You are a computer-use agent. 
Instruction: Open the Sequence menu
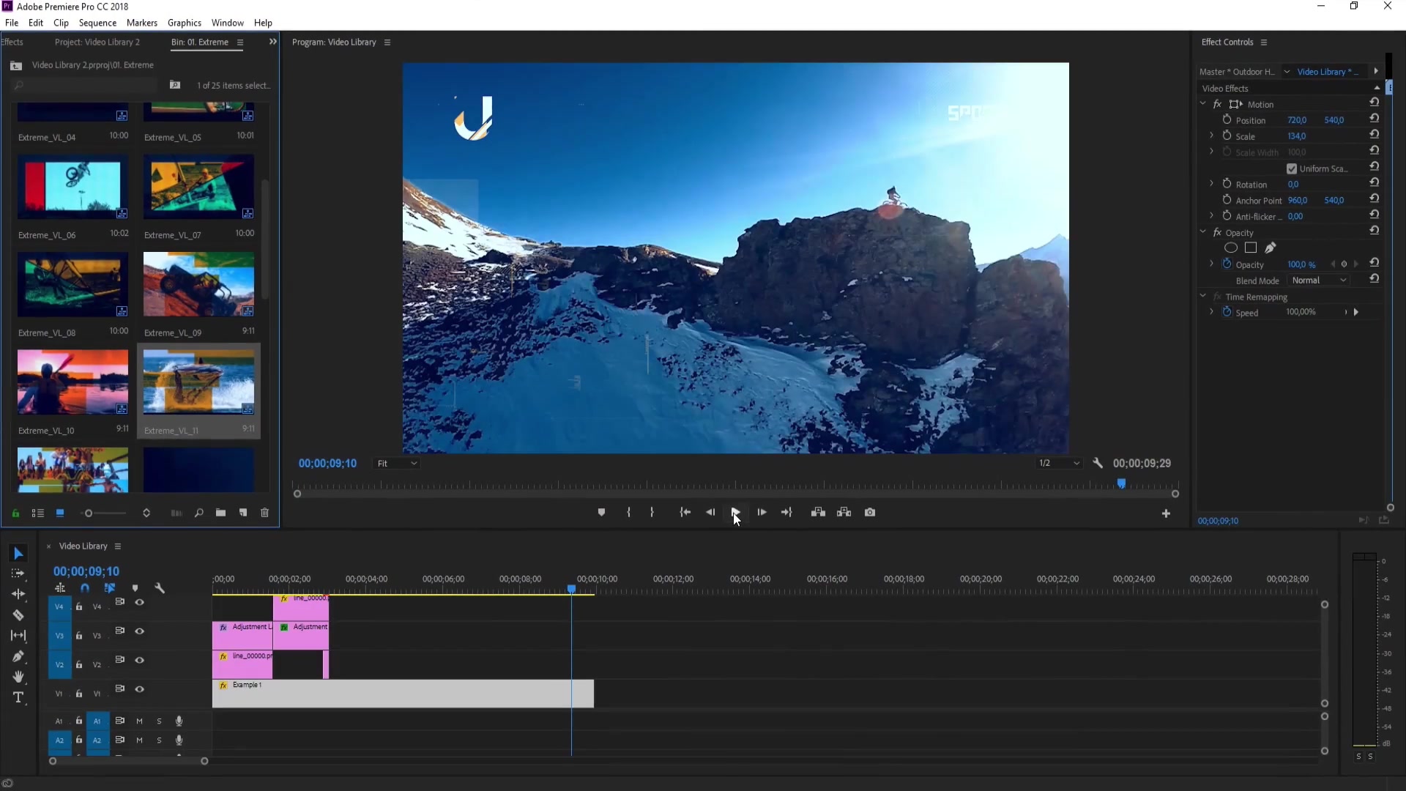(x=97, y=23)
